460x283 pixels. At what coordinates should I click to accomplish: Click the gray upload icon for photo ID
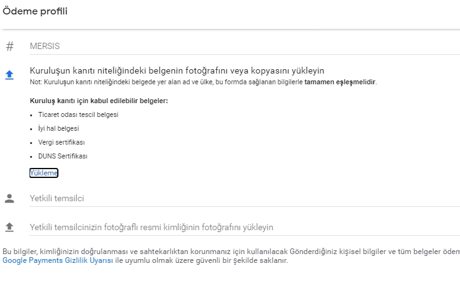point(9,227)
